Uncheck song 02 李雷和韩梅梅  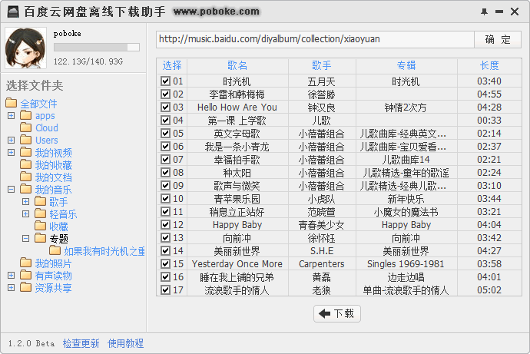coord(165,94)
